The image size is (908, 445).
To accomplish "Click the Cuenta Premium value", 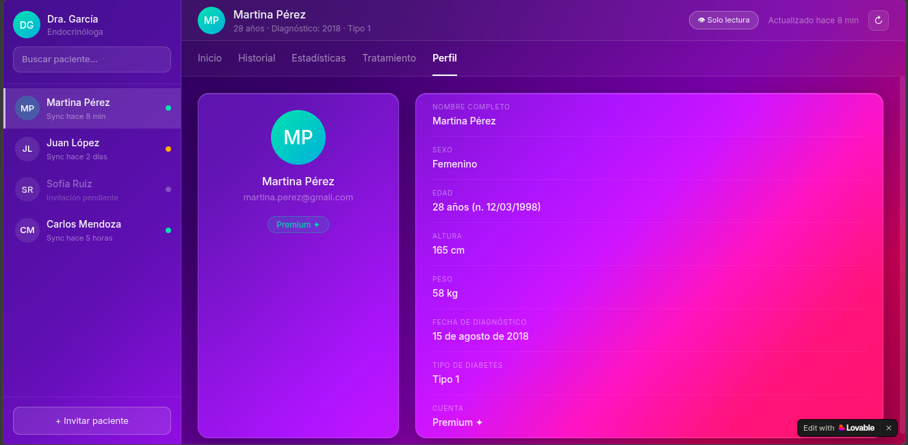I will 458,422.
